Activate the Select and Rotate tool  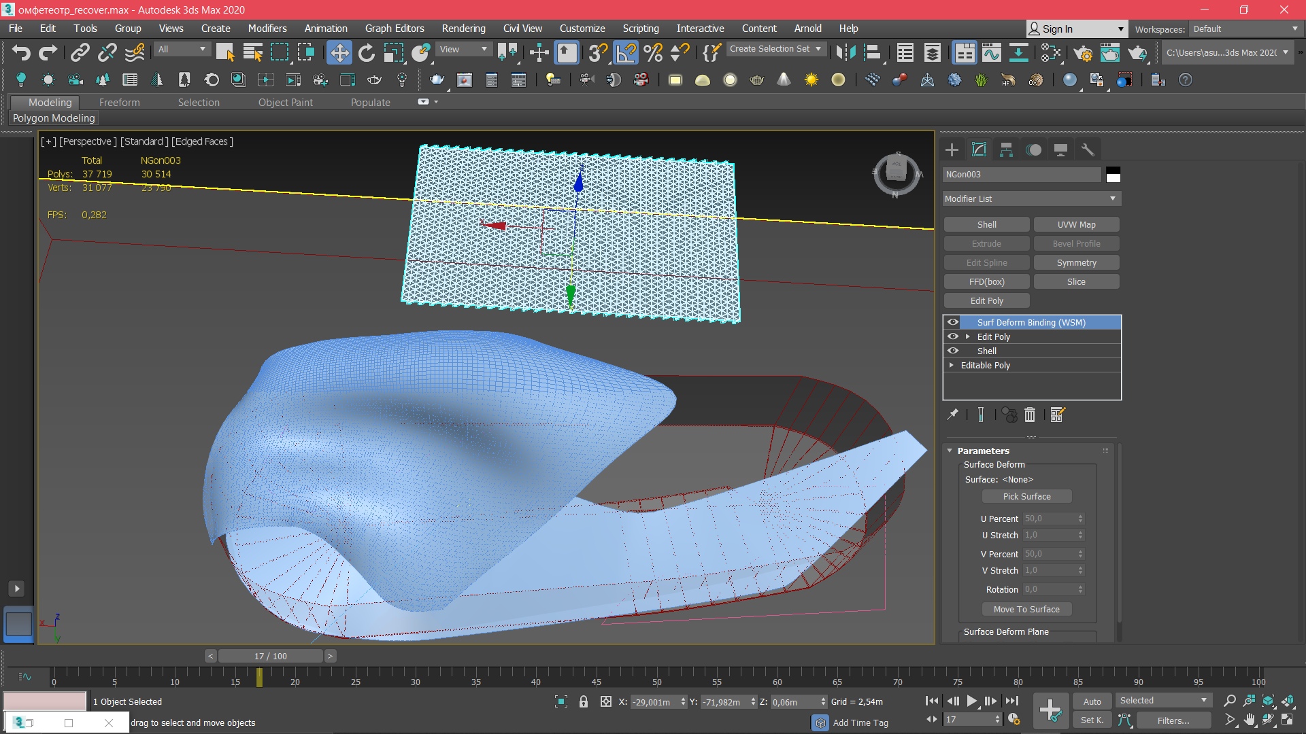click(367, 52)
